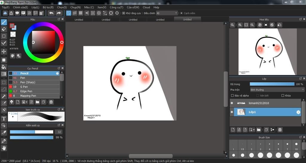Screen dimensions: 306x163
Task: Delete brush using brush panel trash icon
Action: pos(51,102)
